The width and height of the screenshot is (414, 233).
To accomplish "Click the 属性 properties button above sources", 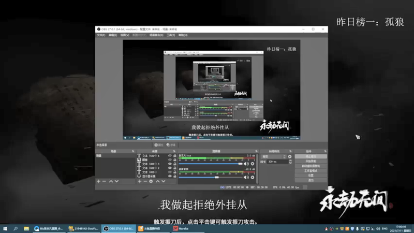I will coord(159,145).
